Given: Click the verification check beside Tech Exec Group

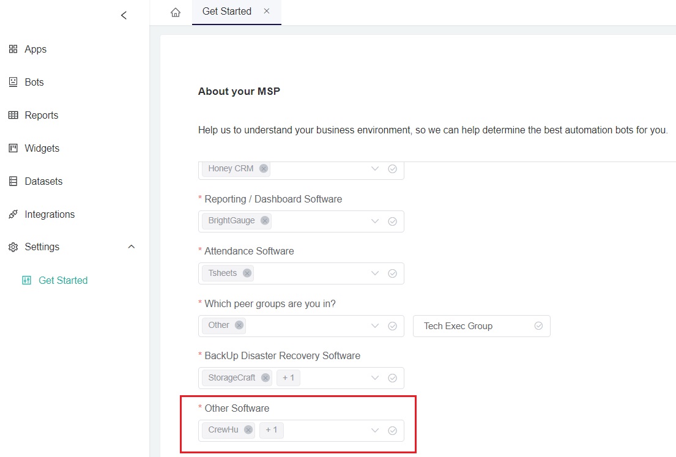Looking at the screenshot, I should [x=538, y=326].
